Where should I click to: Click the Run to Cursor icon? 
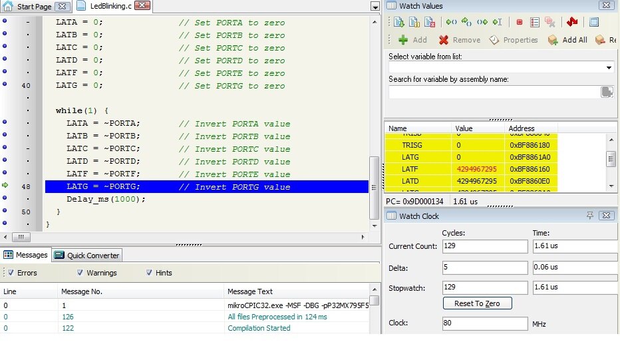pyautogui.click(x=496, y=22)
